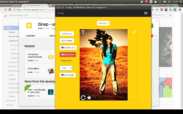
Task: Select 'Themes' in Web Store sidebar
Action: point(10,105)
